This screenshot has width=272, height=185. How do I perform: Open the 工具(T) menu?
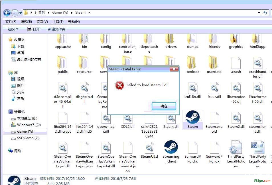pos(58,22)
